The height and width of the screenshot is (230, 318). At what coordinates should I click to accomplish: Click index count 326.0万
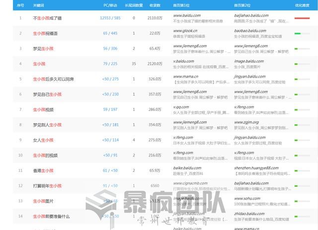coord(155,78)
